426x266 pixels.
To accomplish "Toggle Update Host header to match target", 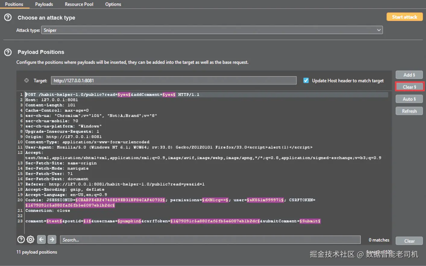I will (306, 80).
